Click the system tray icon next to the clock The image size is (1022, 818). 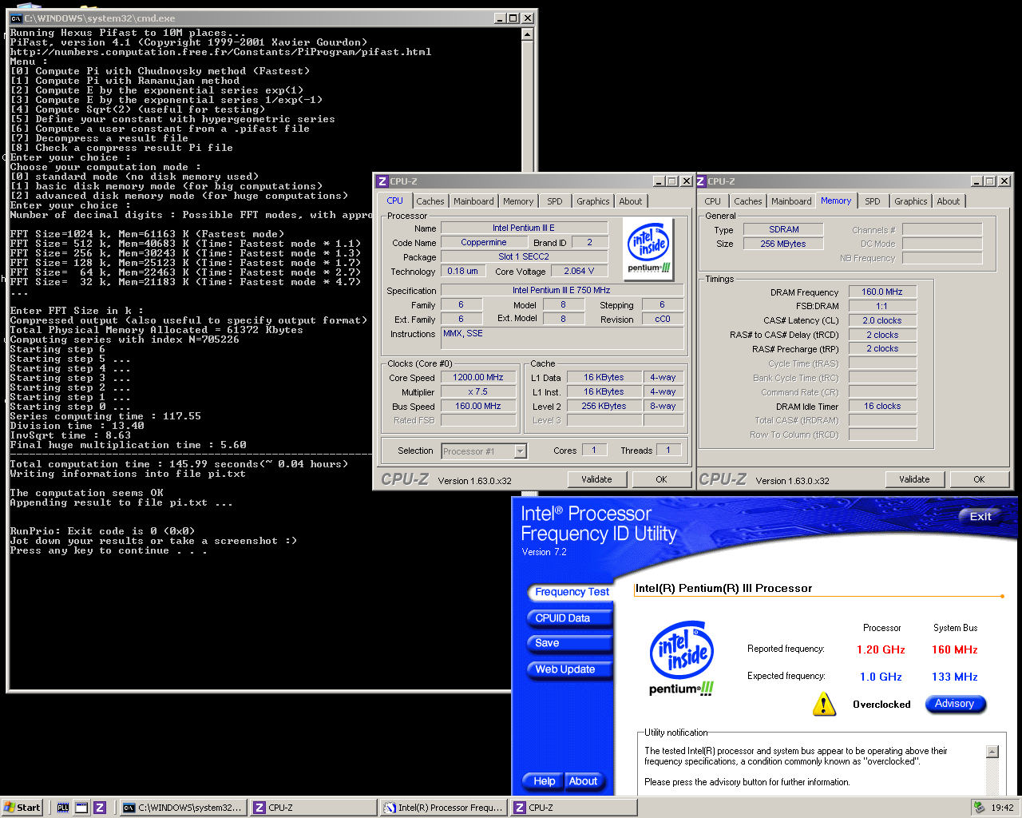tap(979, 808)
